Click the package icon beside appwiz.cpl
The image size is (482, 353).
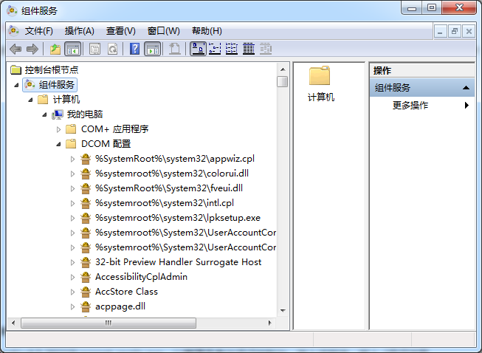(86, 159)
